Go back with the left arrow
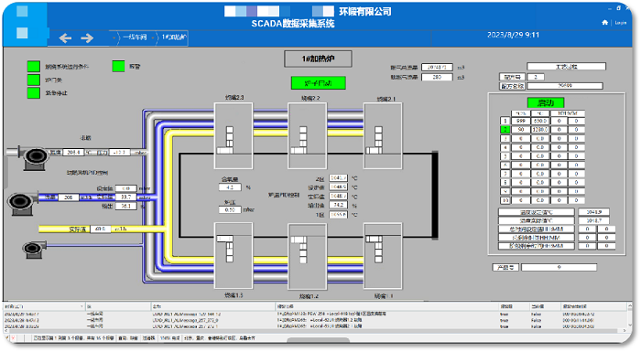This screenshot has height=352, width=641. [x=65, y=38]
